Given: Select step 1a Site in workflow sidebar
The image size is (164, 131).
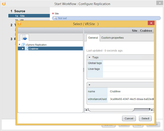Looking at the screenshot, I should [29, 16].
